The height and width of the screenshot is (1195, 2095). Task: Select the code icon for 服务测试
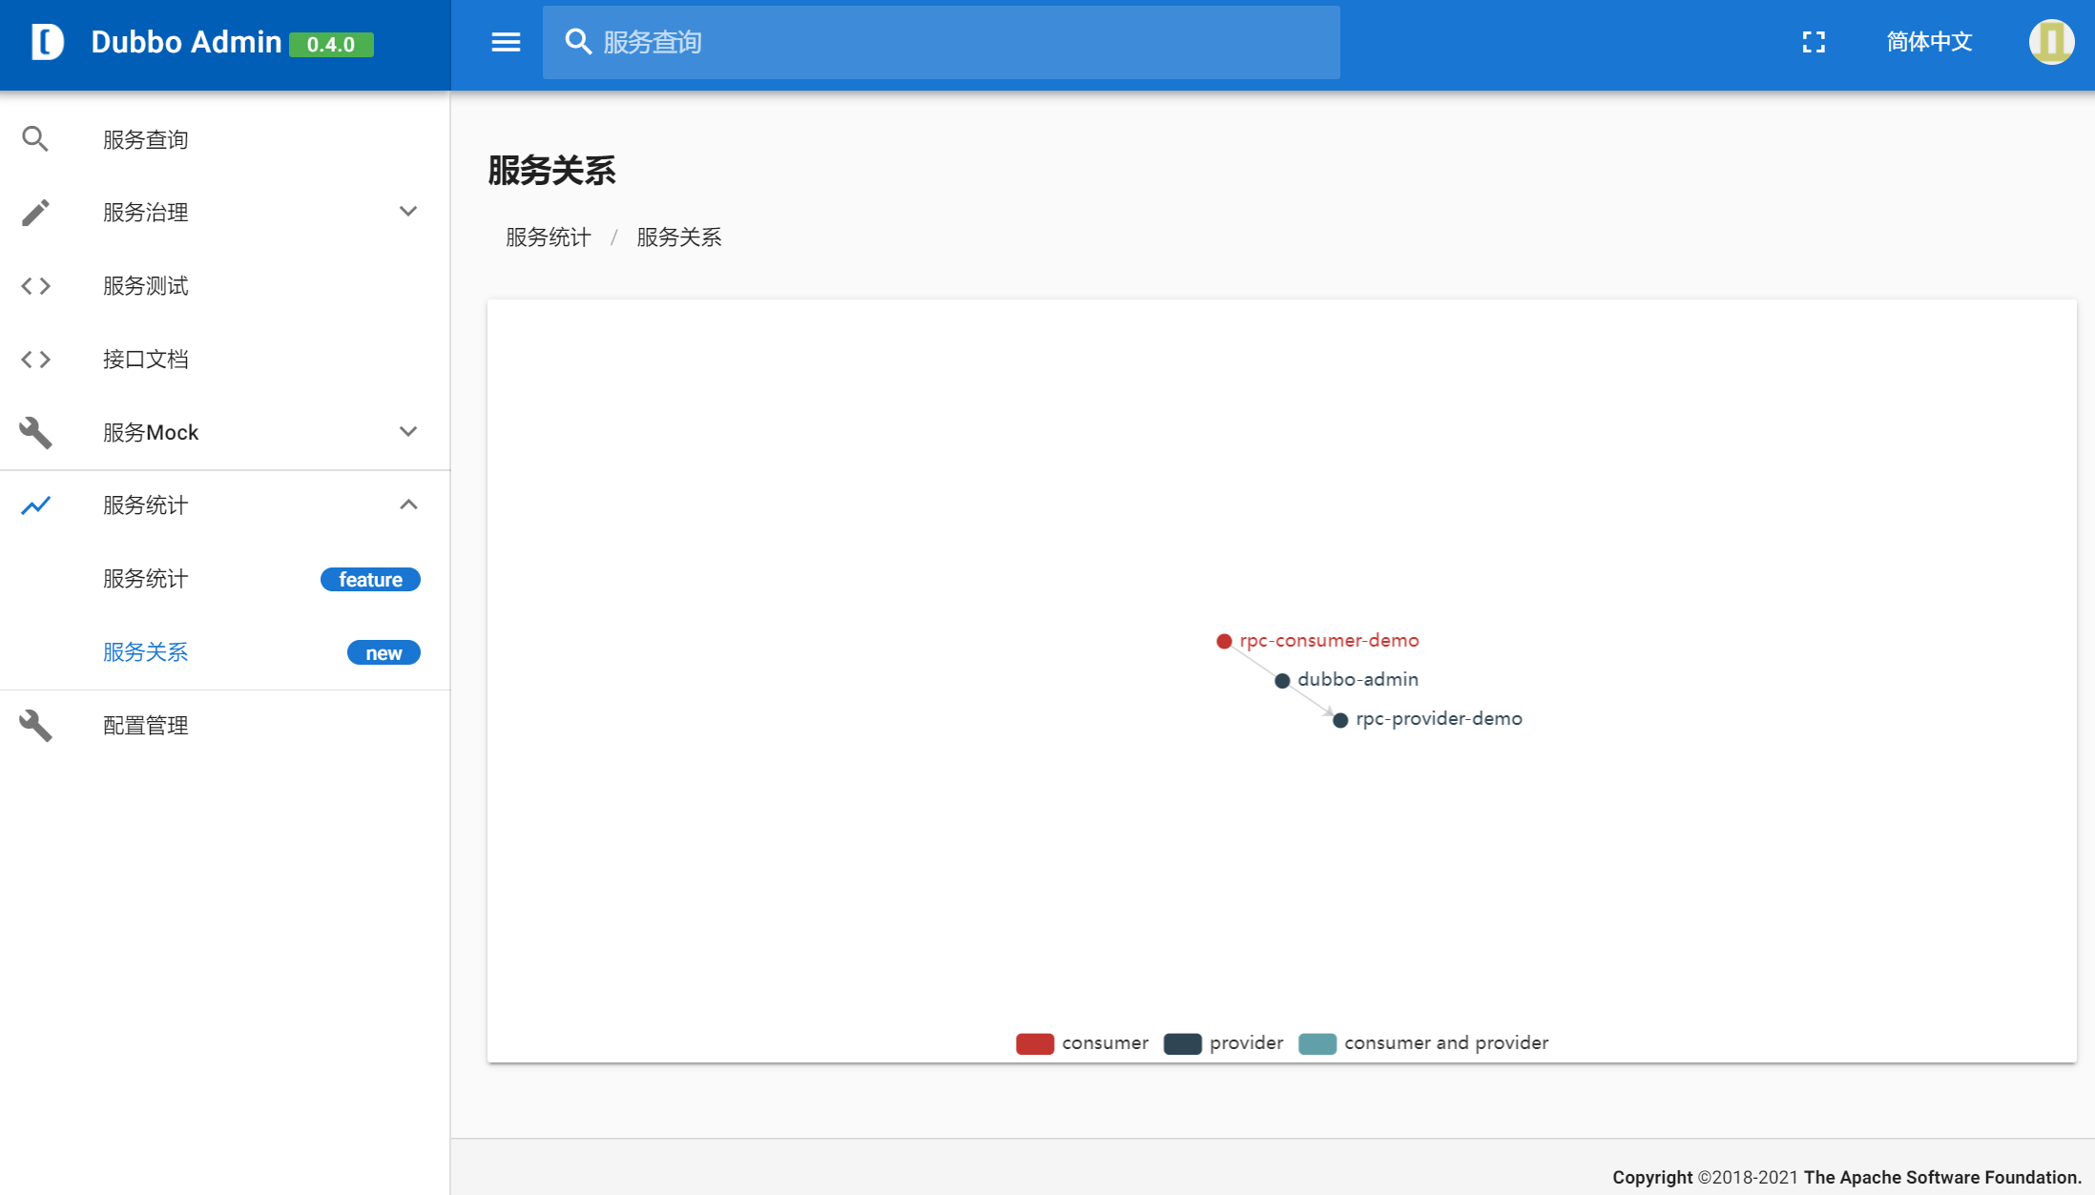pyautogui.click(x=35, y=285)
